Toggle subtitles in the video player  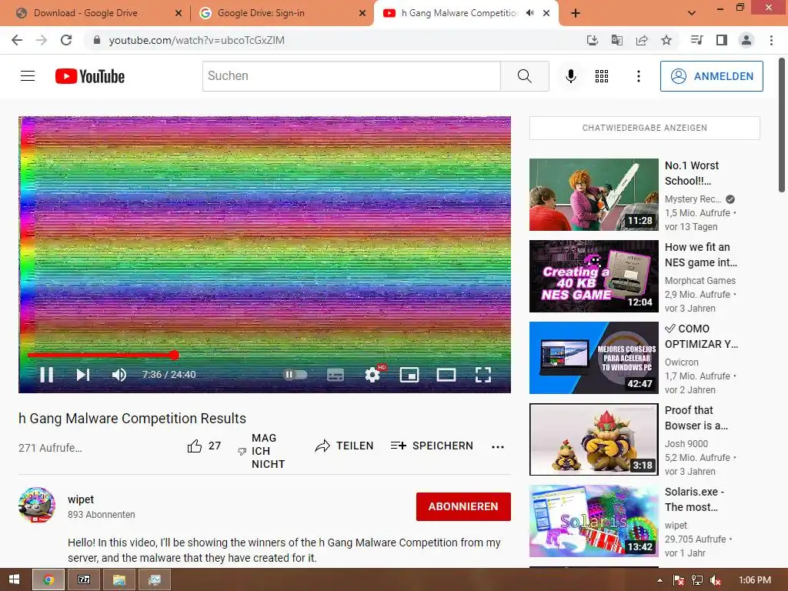pos(336,375)
